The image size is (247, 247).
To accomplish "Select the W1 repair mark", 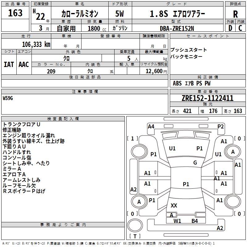I will (177, 221).
